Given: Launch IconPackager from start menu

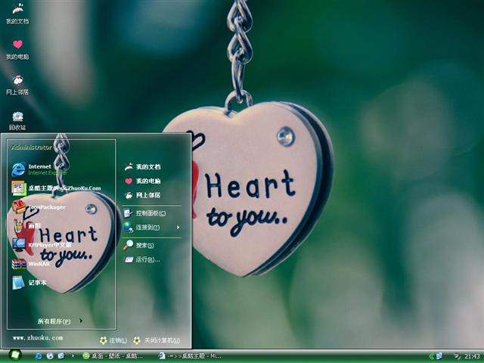Looking at the screenshot, I should point(39,207).
